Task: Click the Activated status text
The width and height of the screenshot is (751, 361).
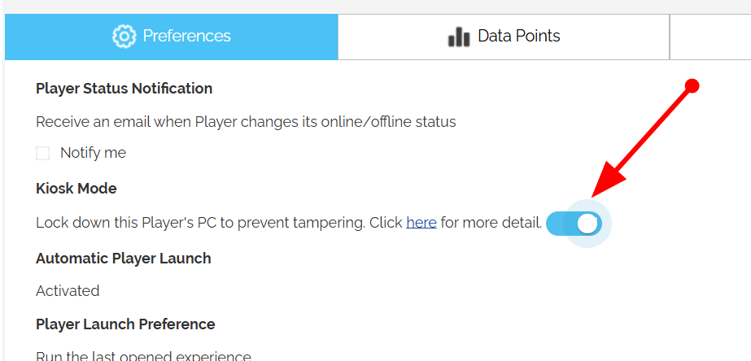Action: tap(68, 291)
